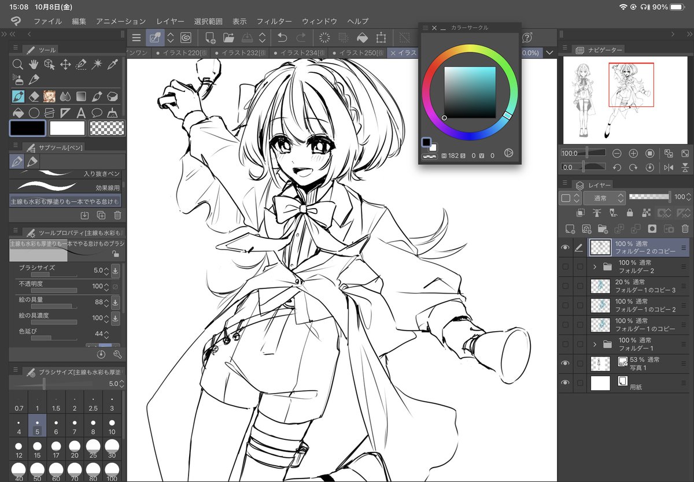Switch to the イラスト232 canvas tab
Screen dimensions: 694x482
coord(239,53)
